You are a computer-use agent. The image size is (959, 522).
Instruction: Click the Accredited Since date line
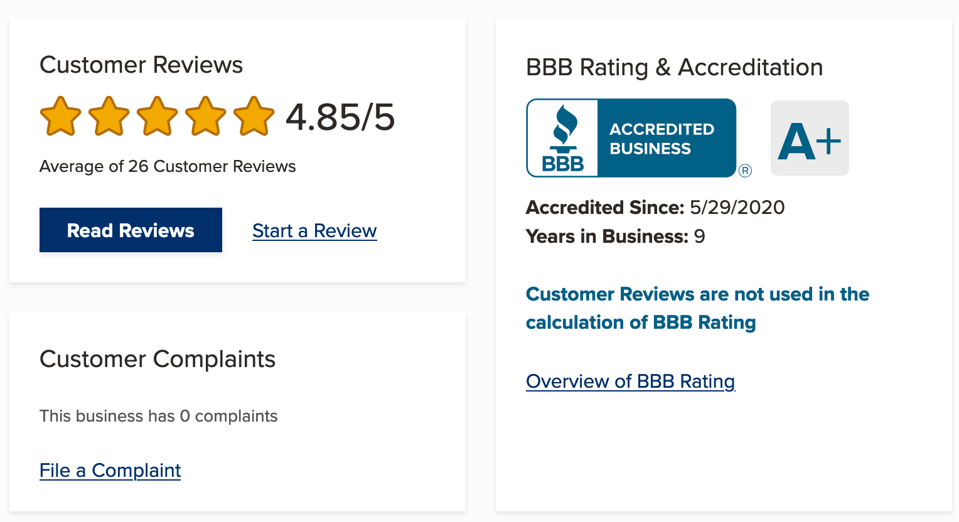[655, 208]
